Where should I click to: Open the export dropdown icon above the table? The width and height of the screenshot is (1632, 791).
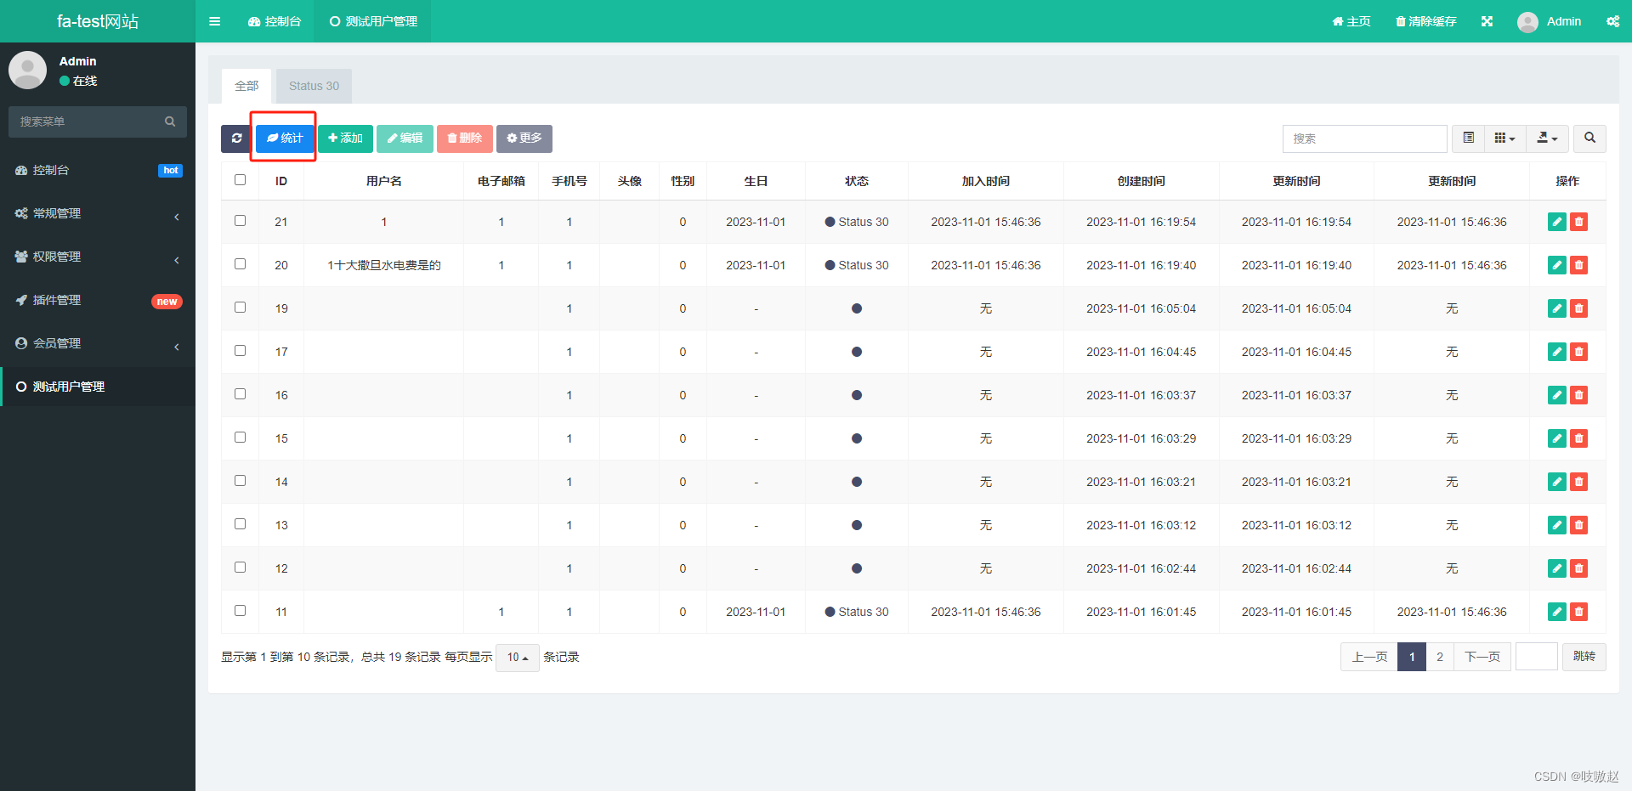[x=1547, y=138]
